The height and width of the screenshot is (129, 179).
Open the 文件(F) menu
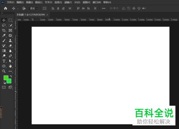(10, 2)
